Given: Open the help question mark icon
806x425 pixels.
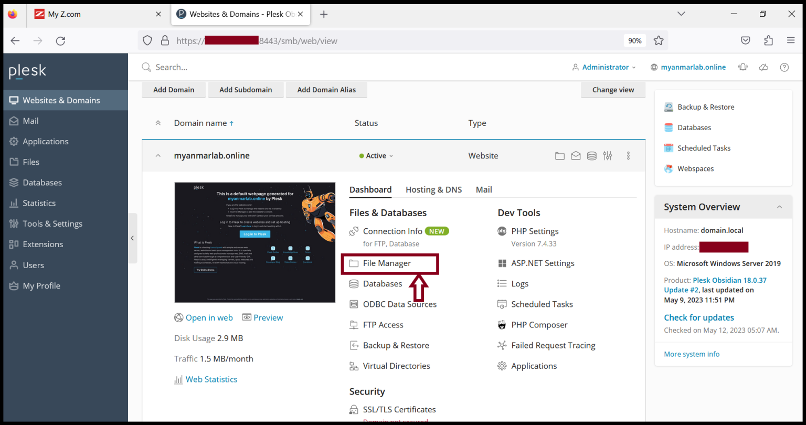Looking at the screenshot, I should (784, 67).
